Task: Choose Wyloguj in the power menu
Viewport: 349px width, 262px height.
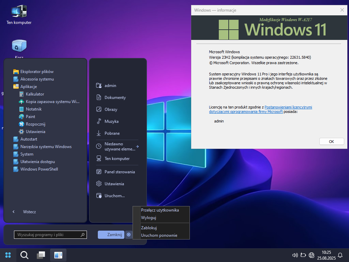Action: (149, 218)
